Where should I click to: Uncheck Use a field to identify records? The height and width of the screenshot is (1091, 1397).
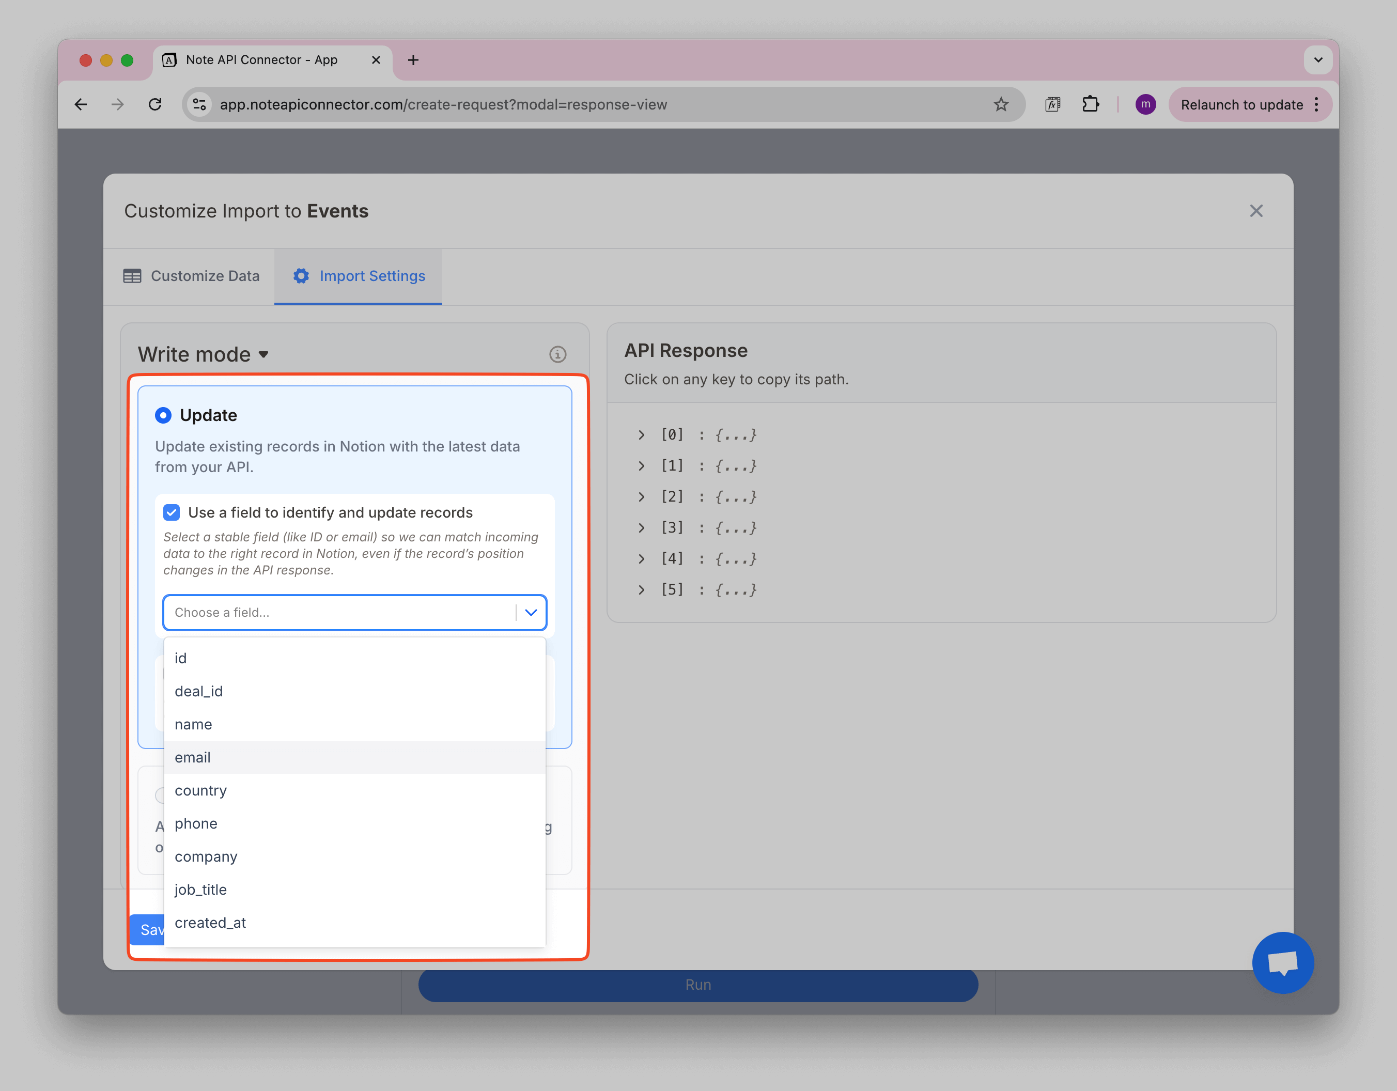pos(172,512)
